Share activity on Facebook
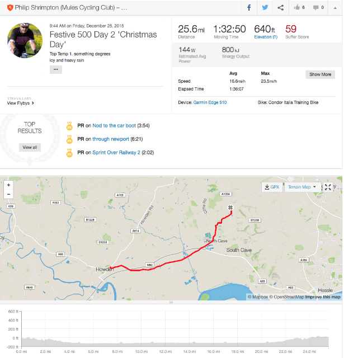Screen dimensions: 344x358 click(x=249, y=7)
